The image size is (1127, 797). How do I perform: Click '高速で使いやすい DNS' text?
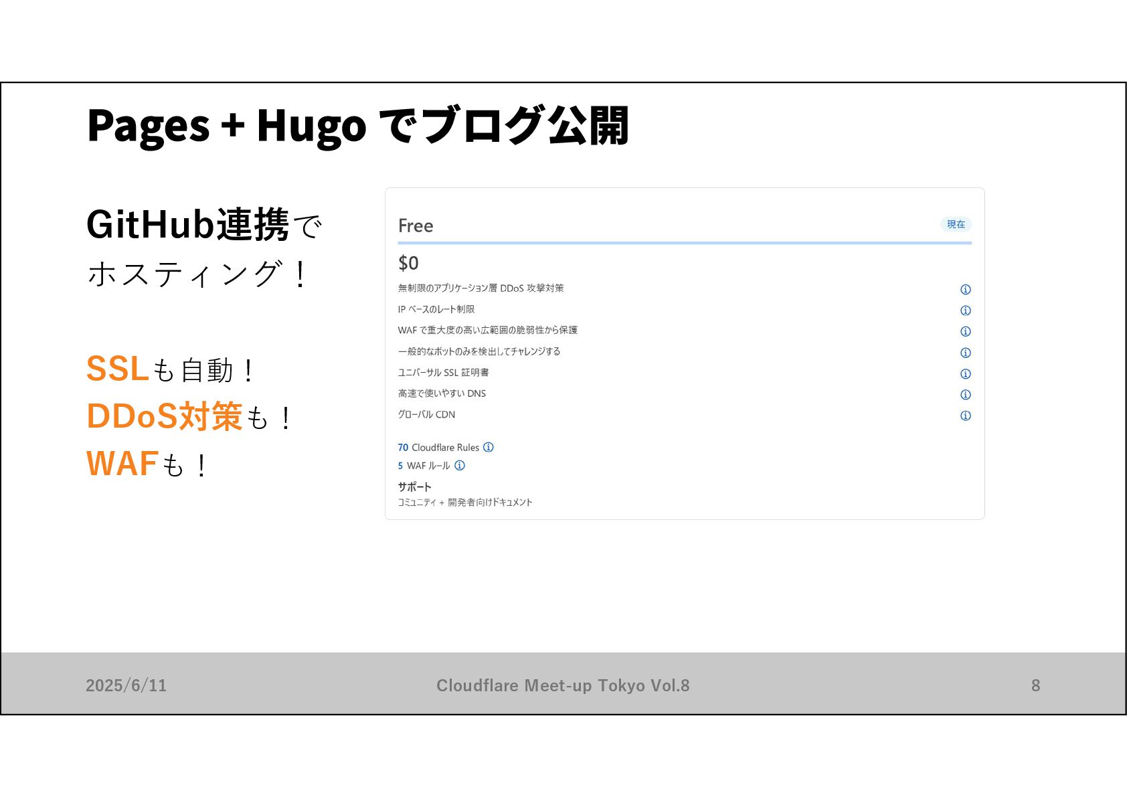[442, 393]
